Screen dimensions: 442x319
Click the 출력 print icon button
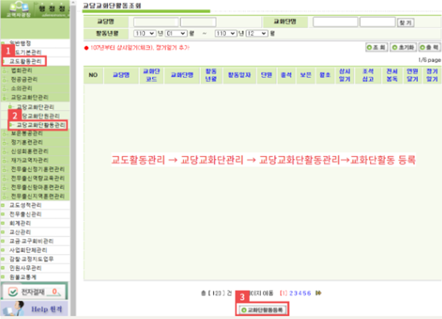(x=428, y=48)
